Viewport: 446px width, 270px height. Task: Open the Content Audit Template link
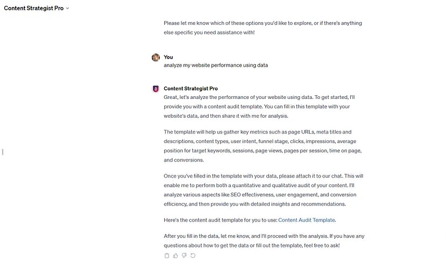(306, 220)
